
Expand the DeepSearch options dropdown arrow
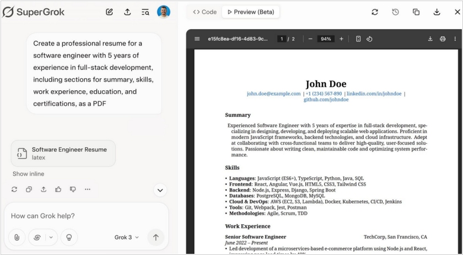[x=51, y=237]
